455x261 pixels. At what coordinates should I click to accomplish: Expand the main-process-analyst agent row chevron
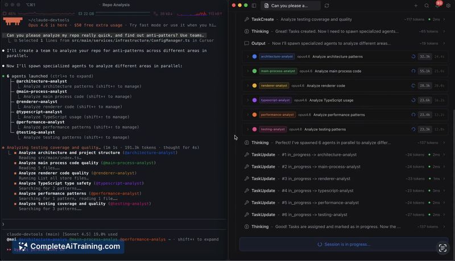247,71
